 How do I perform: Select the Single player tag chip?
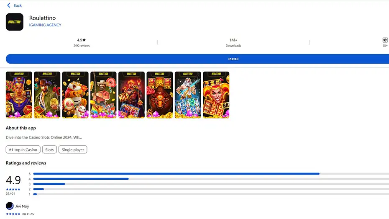(73, 149)
